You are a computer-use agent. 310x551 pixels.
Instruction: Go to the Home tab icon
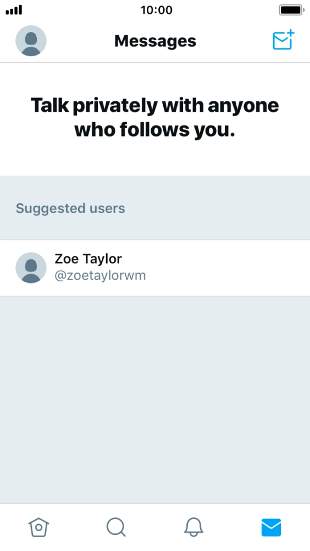[x=38, y=527]
